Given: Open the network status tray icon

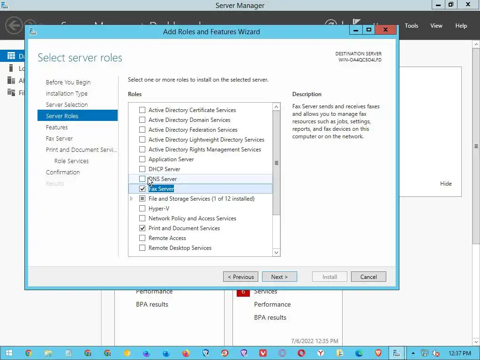Looking at the screenshot, I should coord(424,353).
